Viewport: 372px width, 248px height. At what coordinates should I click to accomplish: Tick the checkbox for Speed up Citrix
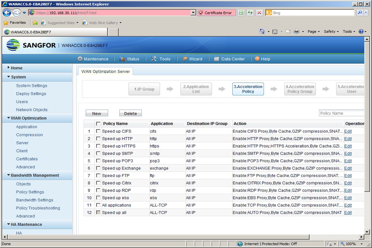[98, 183]
